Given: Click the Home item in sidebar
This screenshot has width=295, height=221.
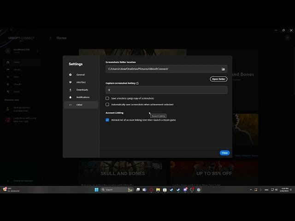Looking at the screenshot, I should [22, 62].
